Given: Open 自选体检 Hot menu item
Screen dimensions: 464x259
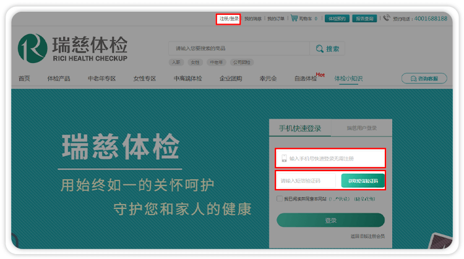Looking at the screenshot, I should coord(305,79).
